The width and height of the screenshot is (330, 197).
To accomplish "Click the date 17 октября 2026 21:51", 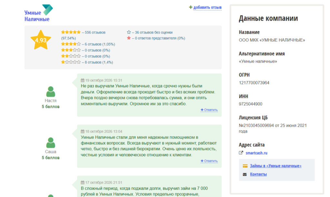I will coord(103,183).
